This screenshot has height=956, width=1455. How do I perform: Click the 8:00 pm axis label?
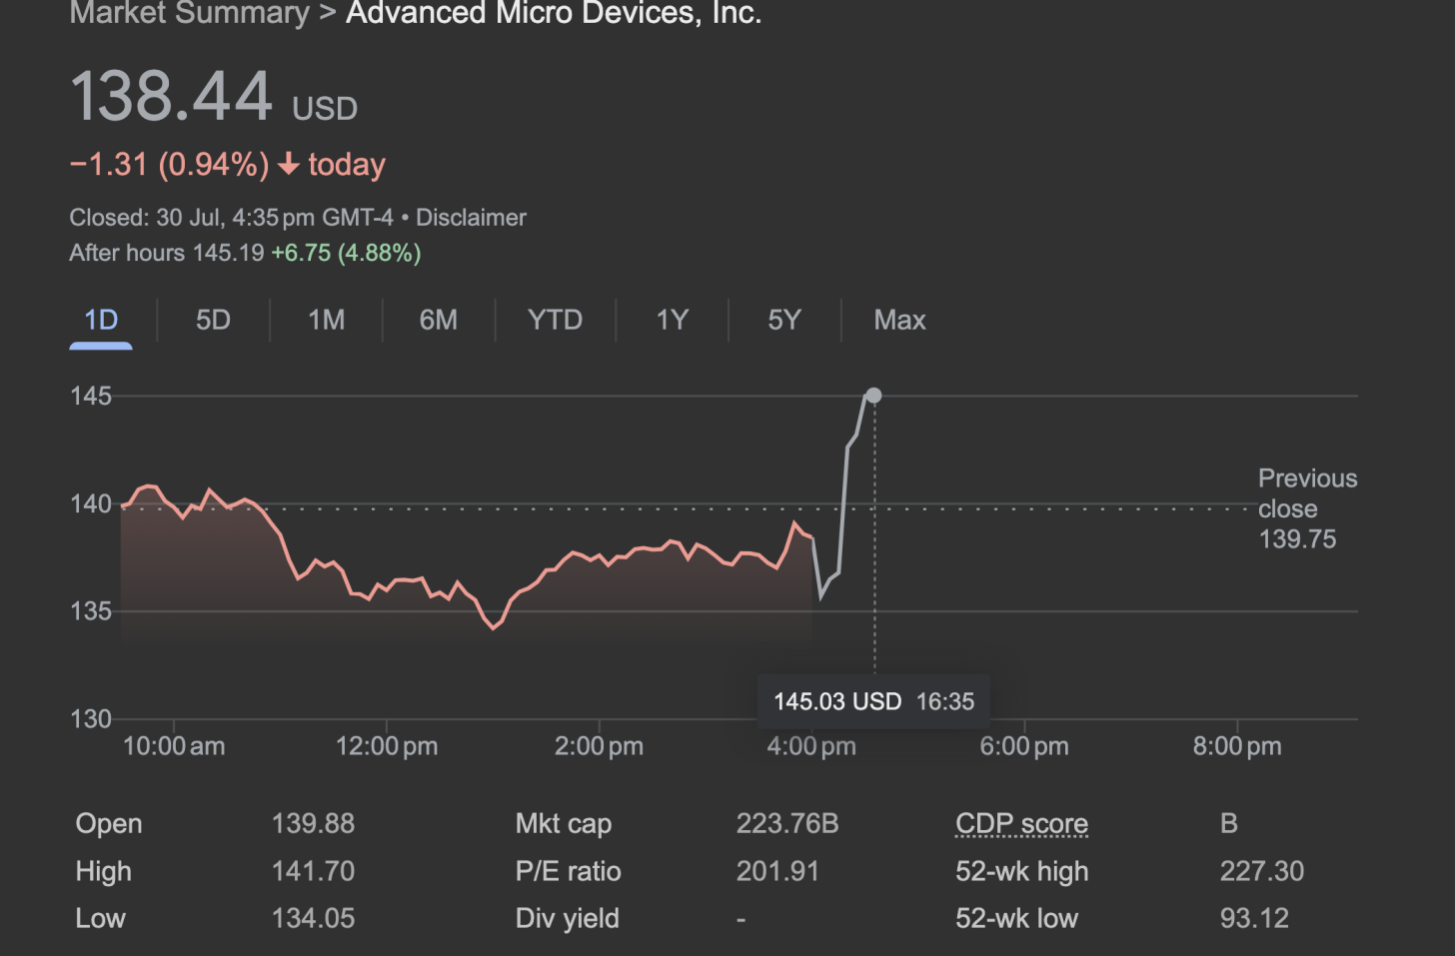[1237, 746]
